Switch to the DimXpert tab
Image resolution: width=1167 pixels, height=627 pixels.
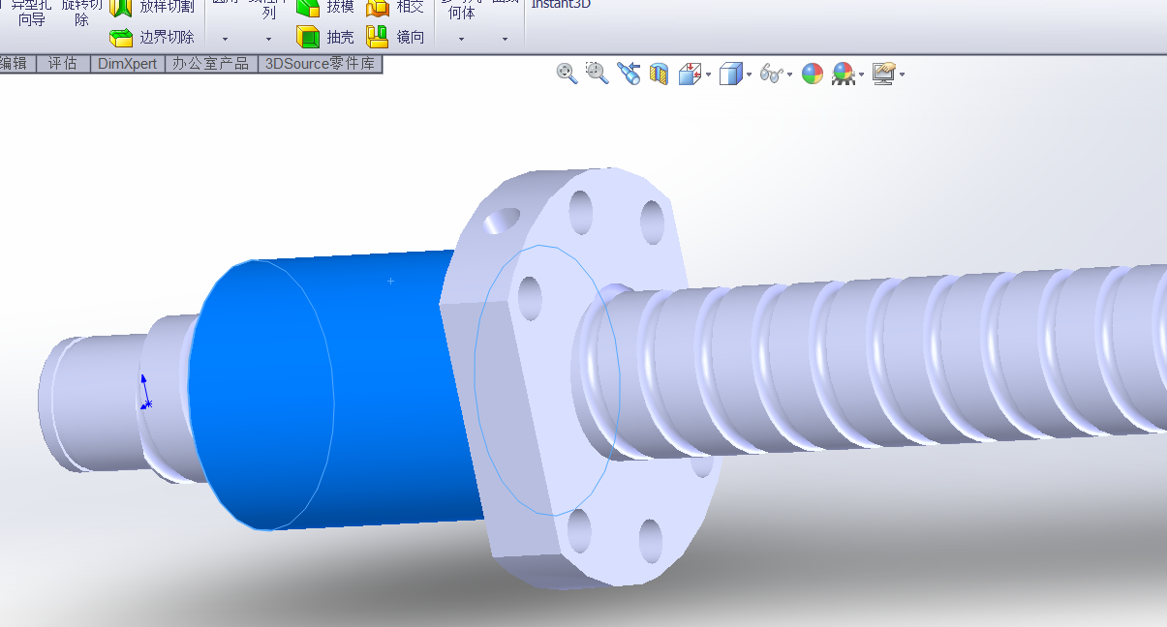coord(128,64)
